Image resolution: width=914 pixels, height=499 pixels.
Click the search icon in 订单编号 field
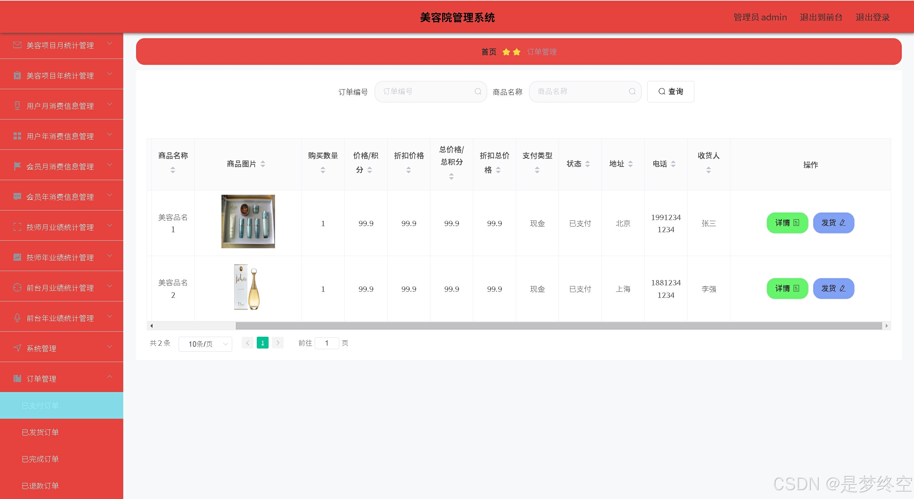[x=478, y=92]
